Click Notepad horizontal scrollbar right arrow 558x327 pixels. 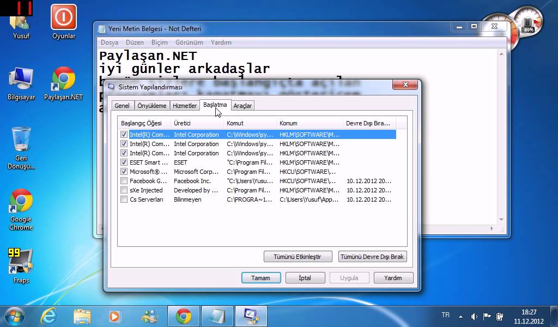click(x=493, y=228)
